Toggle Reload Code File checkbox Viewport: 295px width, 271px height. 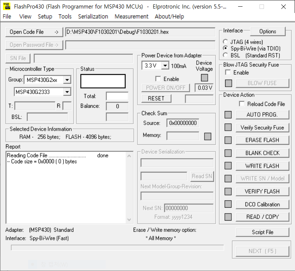tap(242, 104)
